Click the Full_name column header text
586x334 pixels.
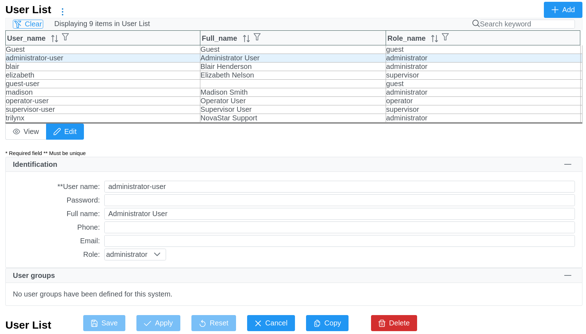[219, 38]
